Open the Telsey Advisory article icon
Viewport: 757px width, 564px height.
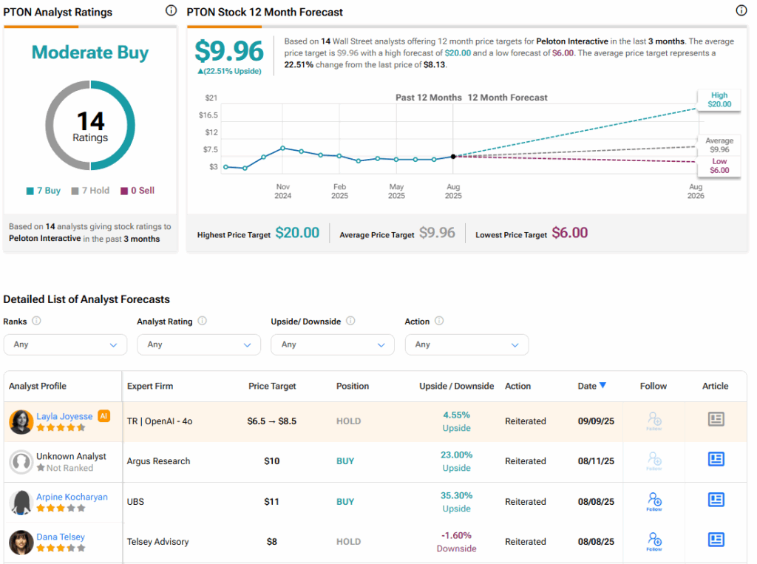(x=716, y=540)
